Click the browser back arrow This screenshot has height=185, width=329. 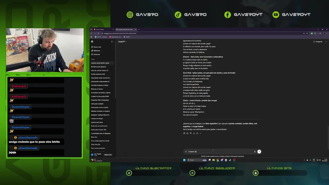click(91, 33)
